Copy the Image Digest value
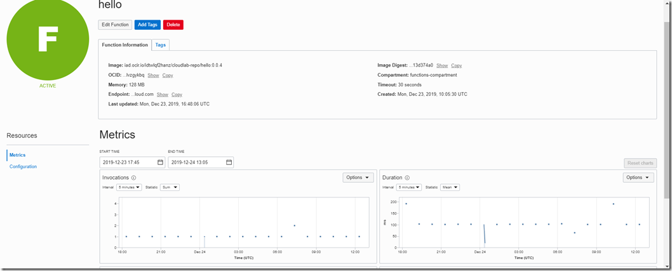The width and height of the screenshot is (672, 271). pos(456,65)
